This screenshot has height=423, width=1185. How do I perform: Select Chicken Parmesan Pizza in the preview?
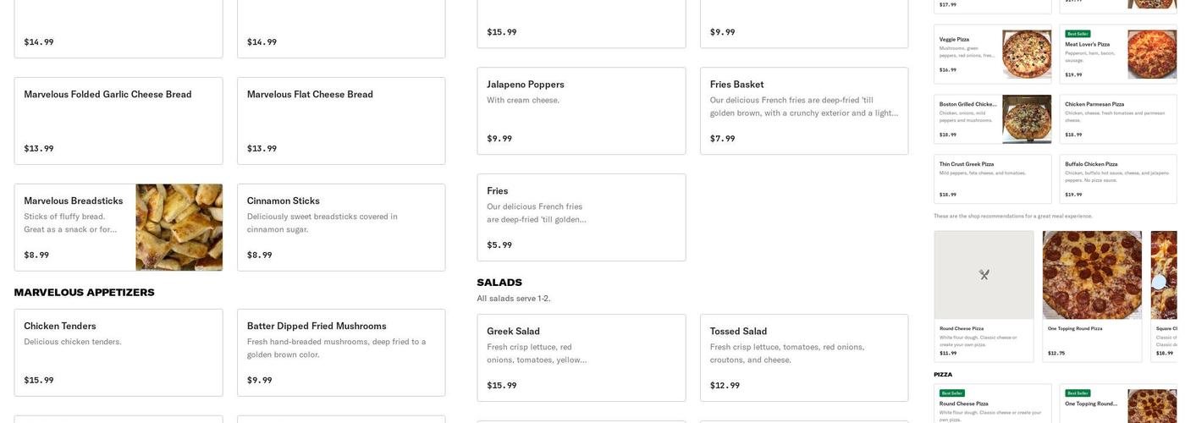1117,119
